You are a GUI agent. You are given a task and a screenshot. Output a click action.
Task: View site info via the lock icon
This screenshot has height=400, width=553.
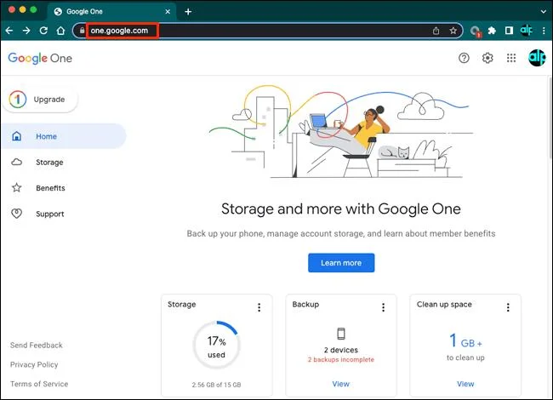(x=82, y=31)
